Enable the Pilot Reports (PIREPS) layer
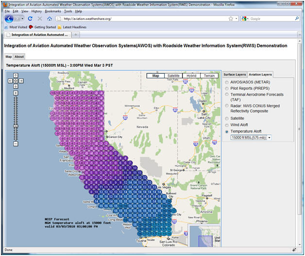The image size is (305, 256). pos(227,88)
